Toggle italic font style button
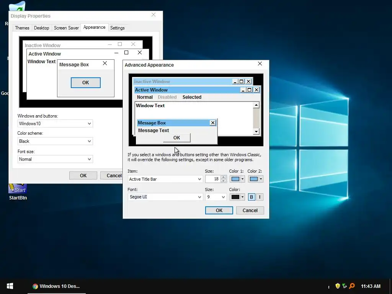 coord(260,197)
